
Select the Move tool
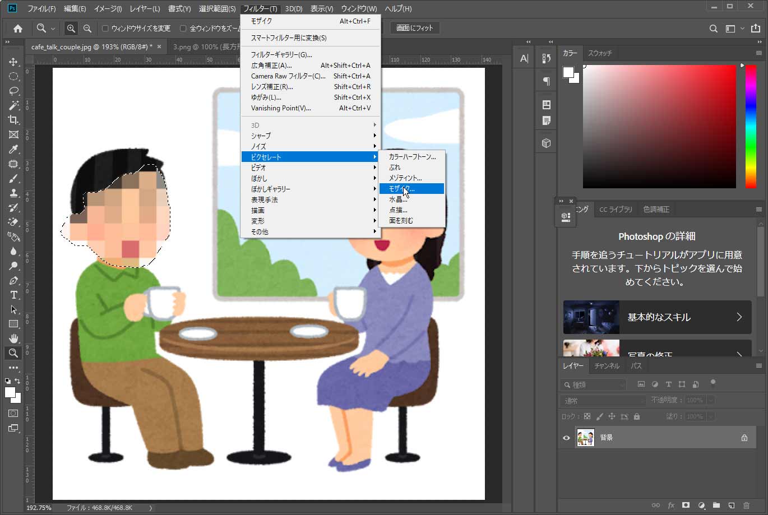coord(14,62)
